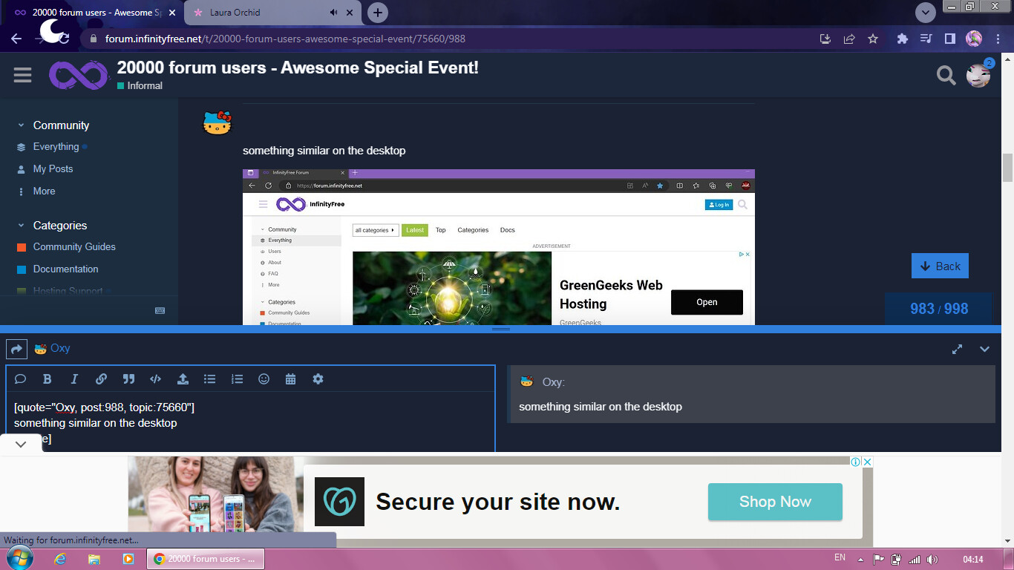Viewport: 1014px width, 570px height.
Task: Open composer options gear menu
Action: 318,379
